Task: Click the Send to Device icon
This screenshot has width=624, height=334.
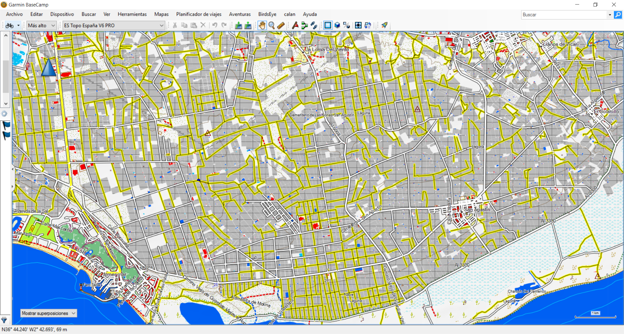Action: tap(238, 25)
